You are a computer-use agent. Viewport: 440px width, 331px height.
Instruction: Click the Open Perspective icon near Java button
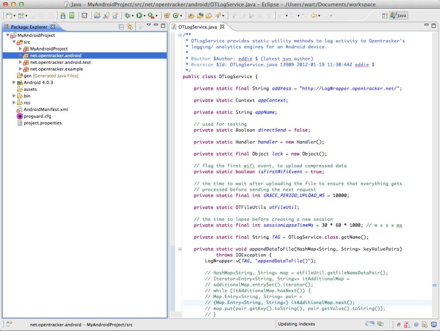tap(384, 17)
